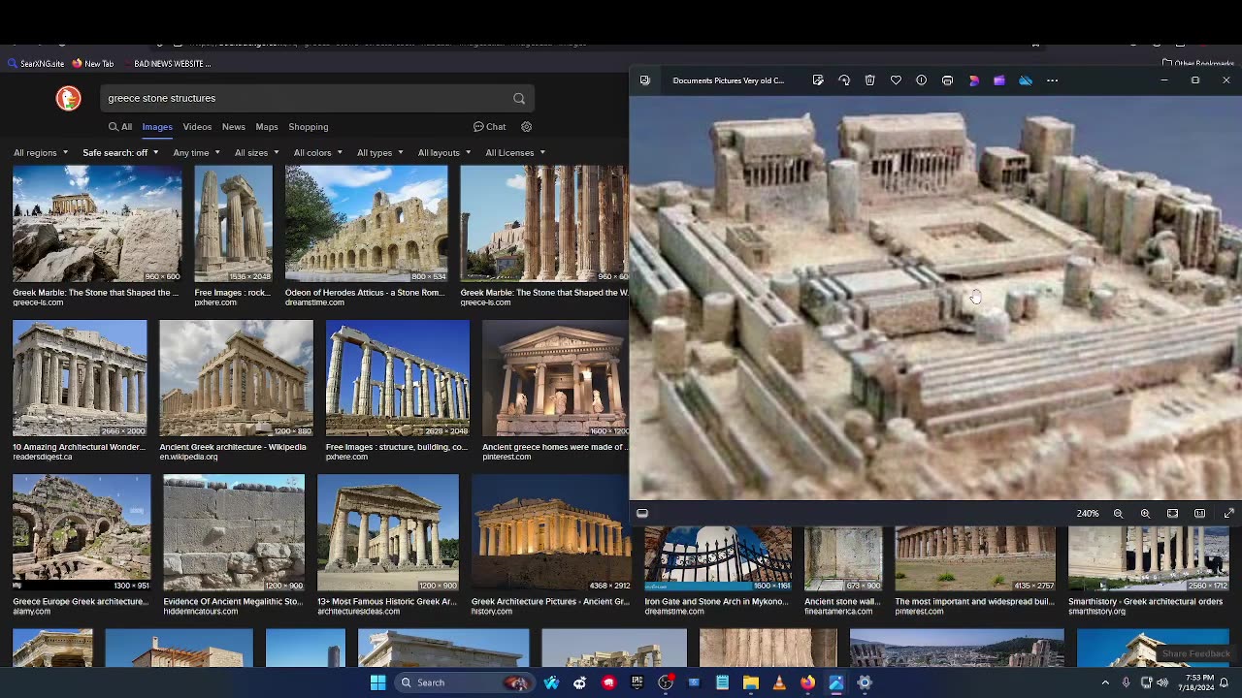The width and height of the screenshot is (1242, 698).
Task: Click the dreamstime.com source under Odeon image
Action: point(314,302)
